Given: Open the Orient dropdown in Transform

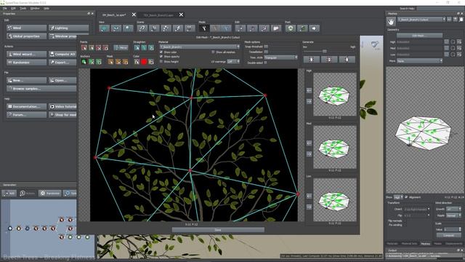Looking at the screenshot, I should click(416, 209).
